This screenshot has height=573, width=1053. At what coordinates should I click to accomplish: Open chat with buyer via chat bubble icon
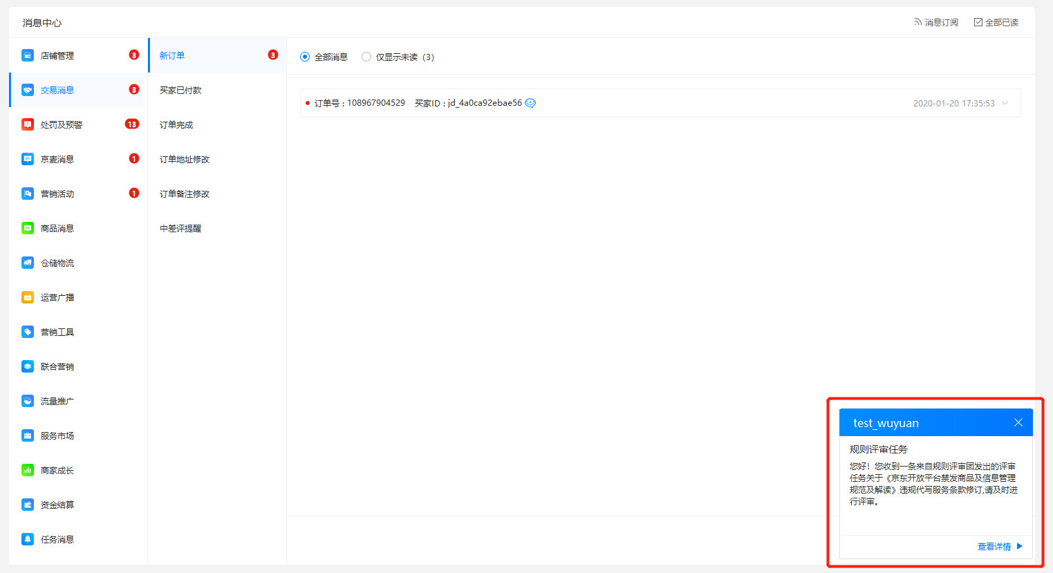(530, 103)
